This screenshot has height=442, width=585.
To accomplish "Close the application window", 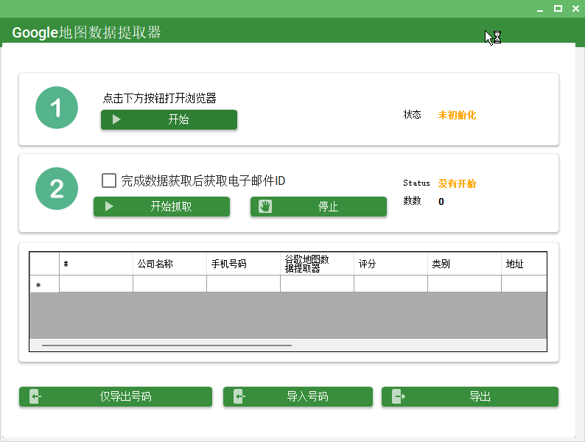I will click(x=575, y=9).
